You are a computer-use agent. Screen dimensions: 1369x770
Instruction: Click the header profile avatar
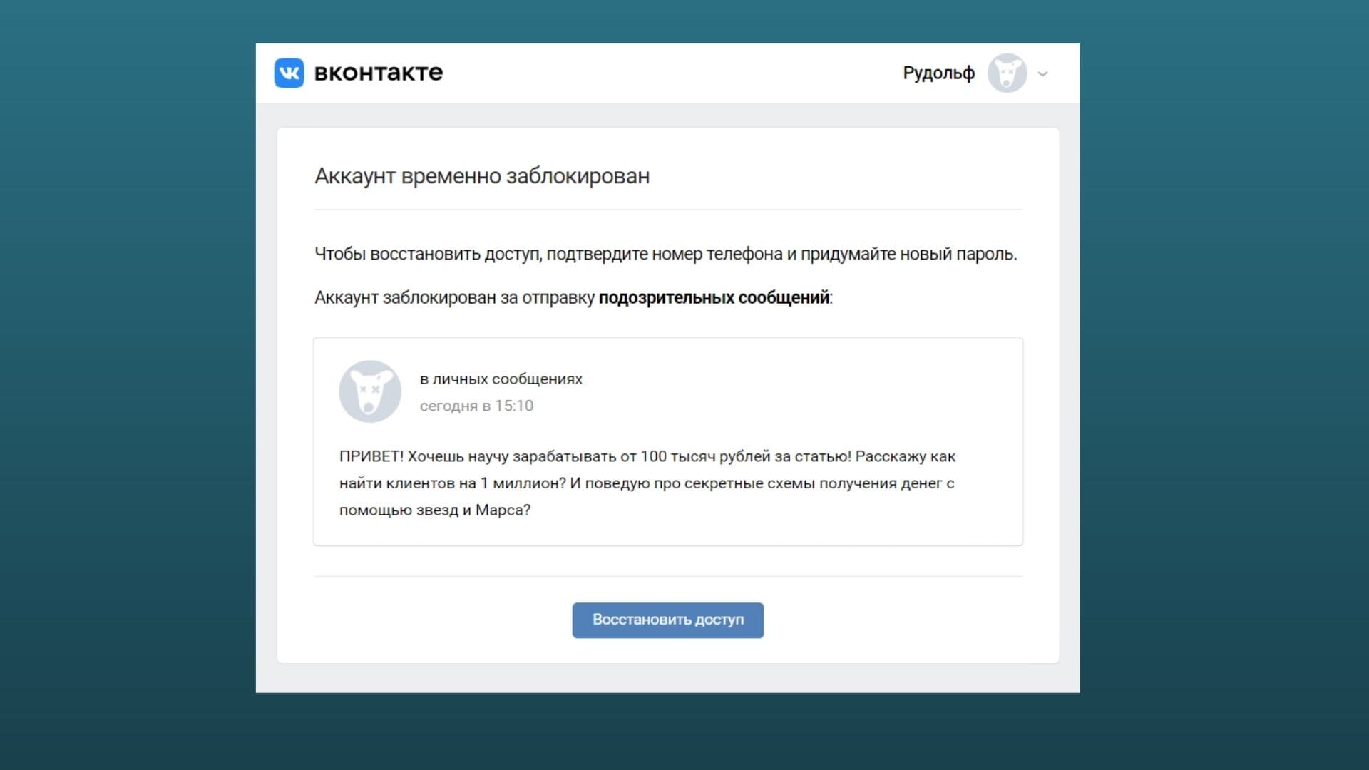[x=1007, y=73]
